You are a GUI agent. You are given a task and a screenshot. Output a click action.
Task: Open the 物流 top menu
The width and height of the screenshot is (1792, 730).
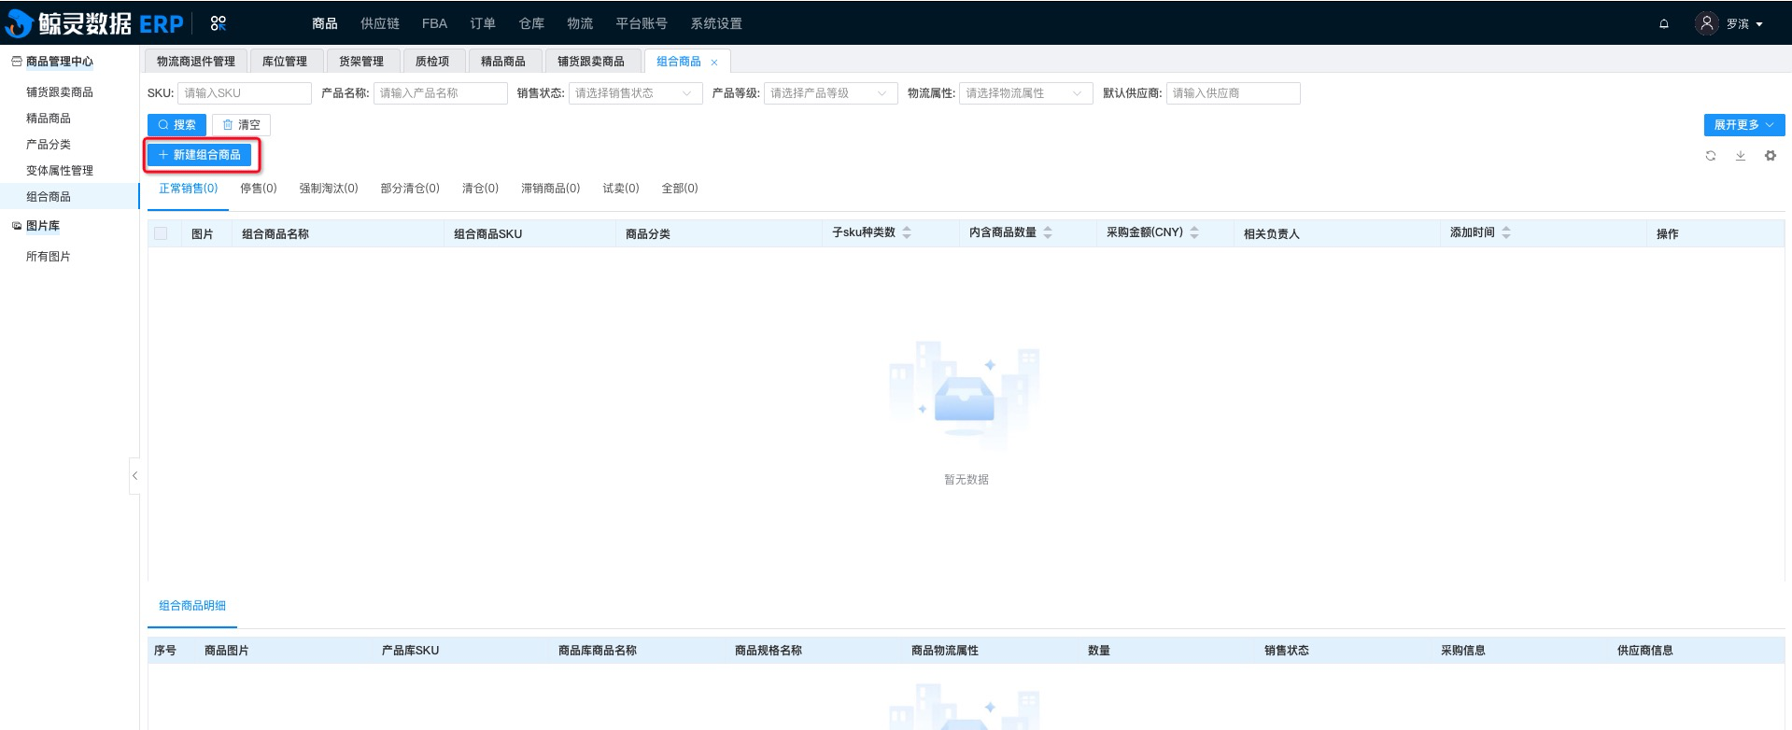point(580,23)
